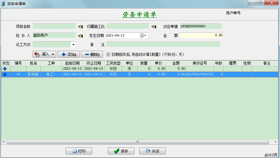The image size is (280, 158).
Task: Click the 用户单号 input field
Action: coord(259,13)
